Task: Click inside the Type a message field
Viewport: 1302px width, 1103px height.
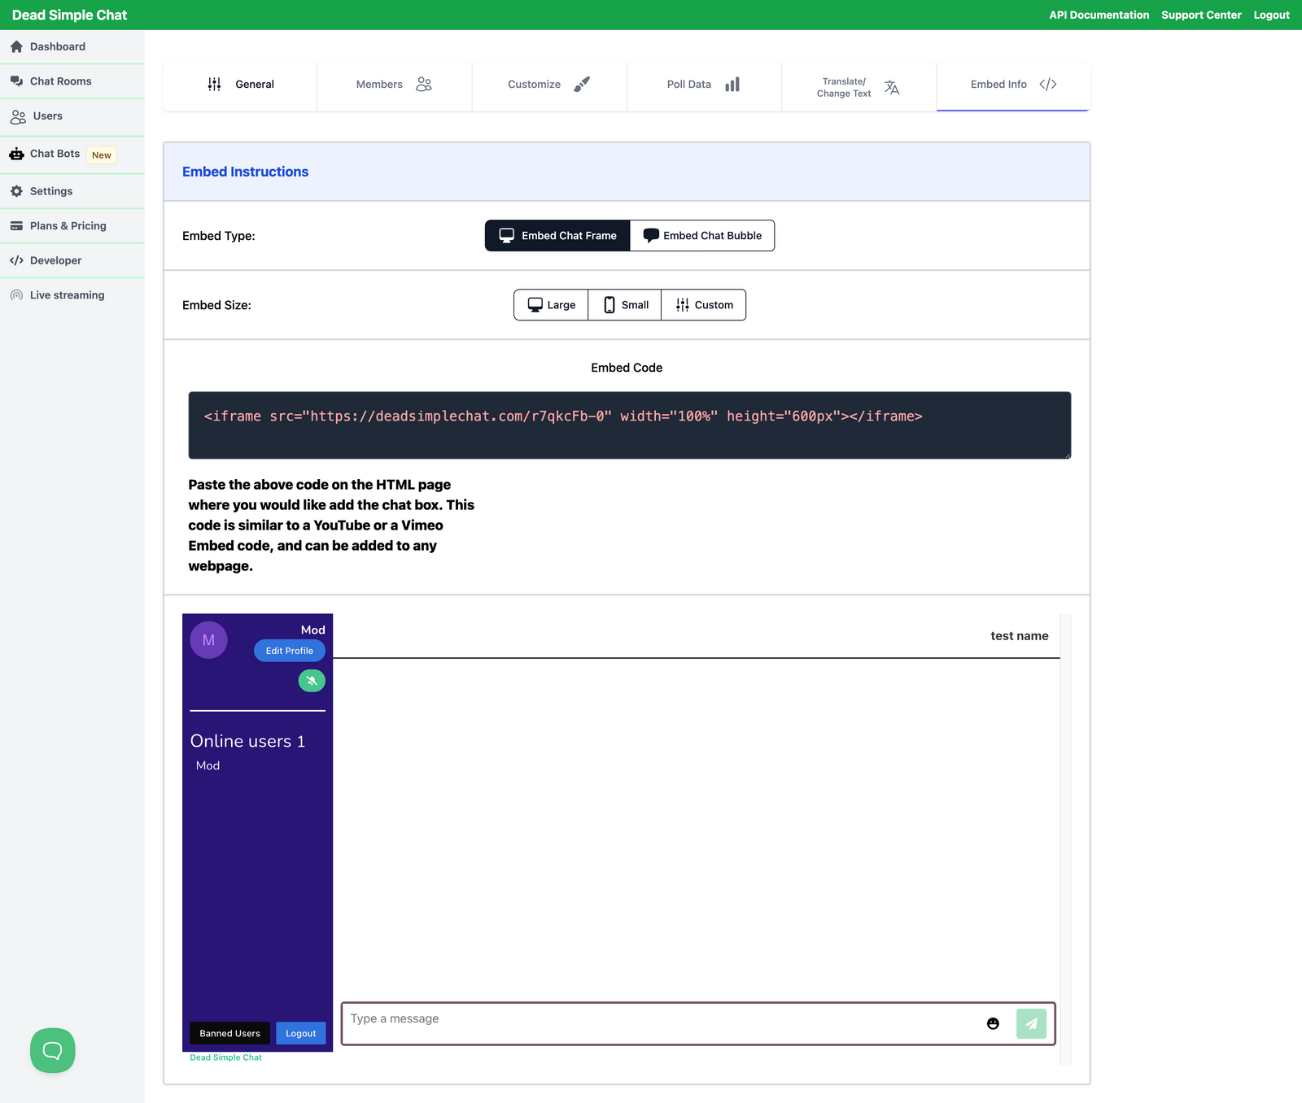Action: click(570, 1018)
